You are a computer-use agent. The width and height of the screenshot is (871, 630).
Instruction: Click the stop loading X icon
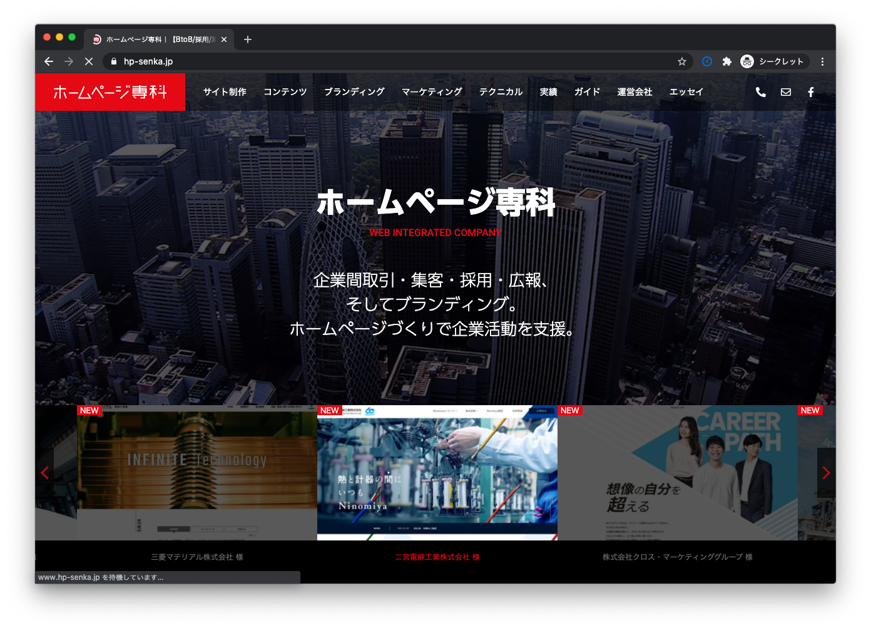tap(89, 61)
